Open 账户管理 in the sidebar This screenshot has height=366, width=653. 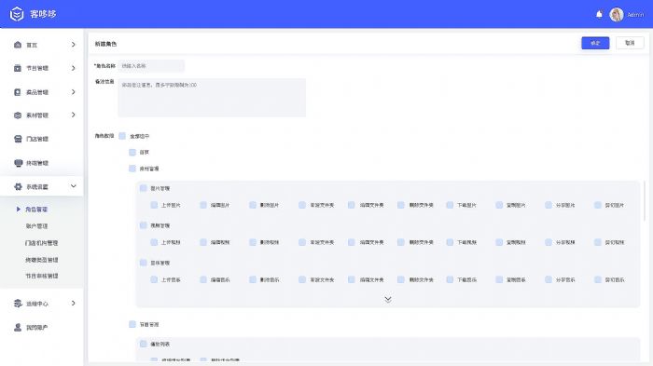(x=36, y=226)
